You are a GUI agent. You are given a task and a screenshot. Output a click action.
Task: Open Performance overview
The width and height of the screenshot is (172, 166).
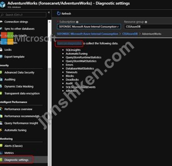pyautogui.click(x=18, y=109)
